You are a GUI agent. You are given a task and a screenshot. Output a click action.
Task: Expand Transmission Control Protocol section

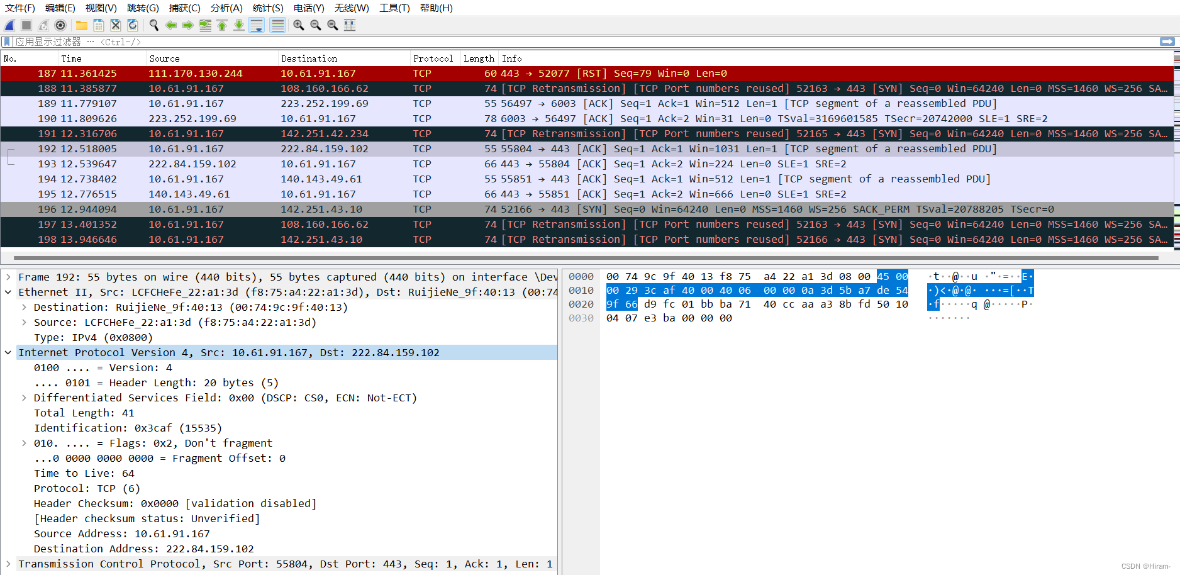(8, 564)
